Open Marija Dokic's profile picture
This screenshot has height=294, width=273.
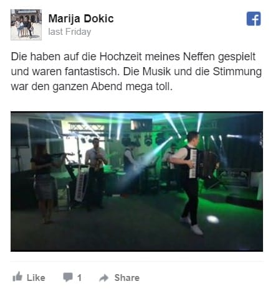[x=26, y=25]
